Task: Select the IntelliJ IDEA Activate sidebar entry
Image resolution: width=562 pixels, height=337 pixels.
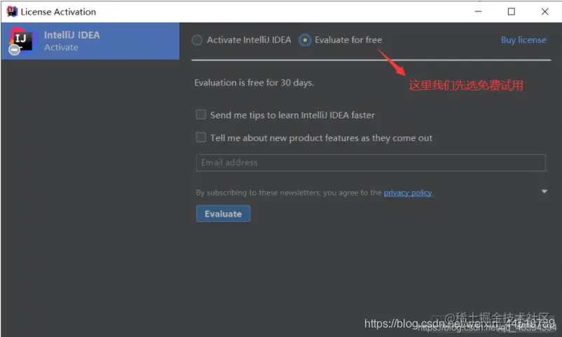Action: pyautogui.click(x=90, y=41)
